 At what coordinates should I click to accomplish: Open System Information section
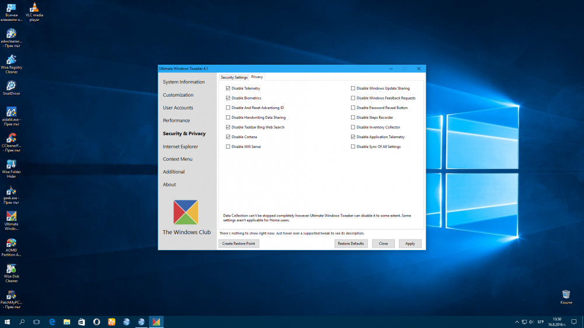(183, 82)
